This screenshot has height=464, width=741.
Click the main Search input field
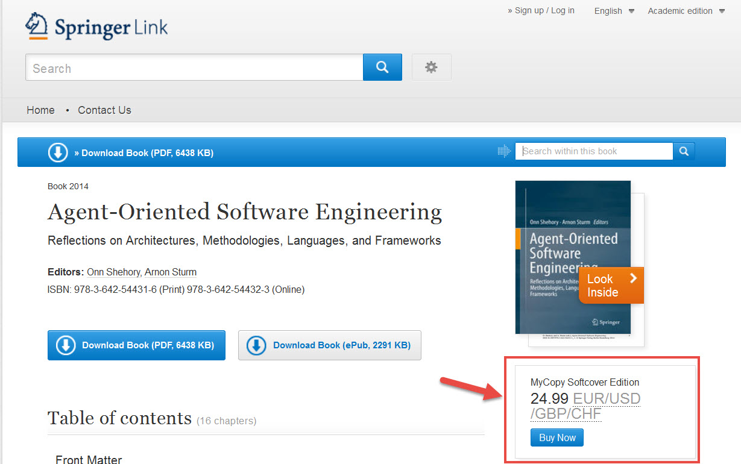click(194, 67)
